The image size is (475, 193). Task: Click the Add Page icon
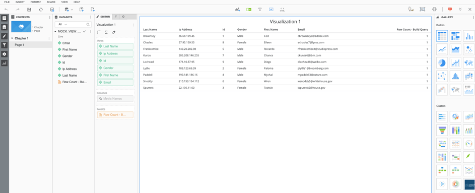93,10
